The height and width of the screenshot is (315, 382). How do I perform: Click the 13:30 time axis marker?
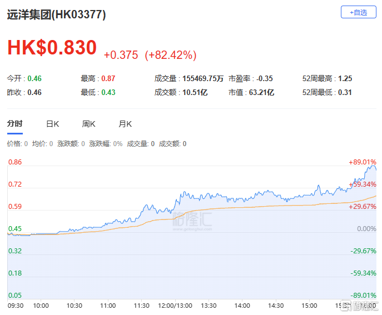tap(209, 306)
